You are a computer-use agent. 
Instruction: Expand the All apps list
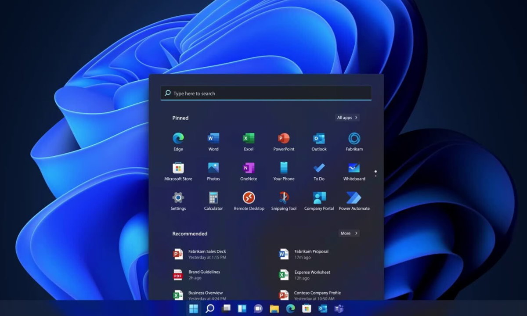coord(347,118)
